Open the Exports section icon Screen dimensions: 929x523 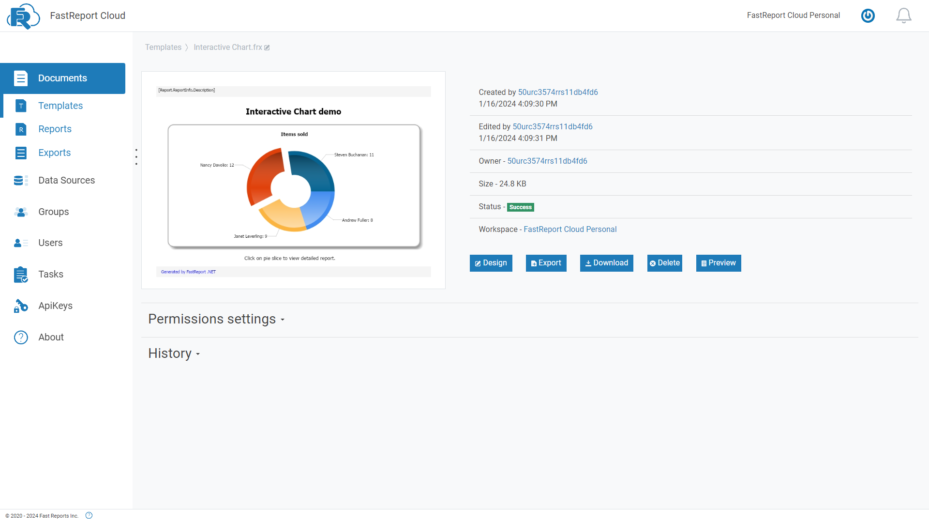[21, 153]
